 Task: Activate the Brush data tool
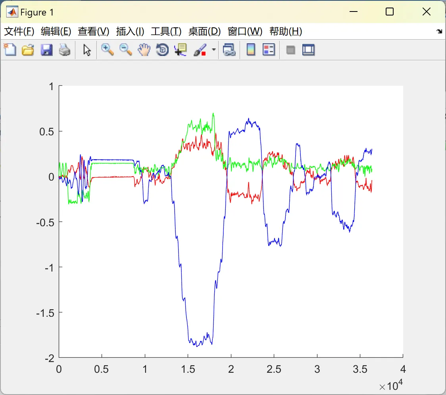click(200, 50)
